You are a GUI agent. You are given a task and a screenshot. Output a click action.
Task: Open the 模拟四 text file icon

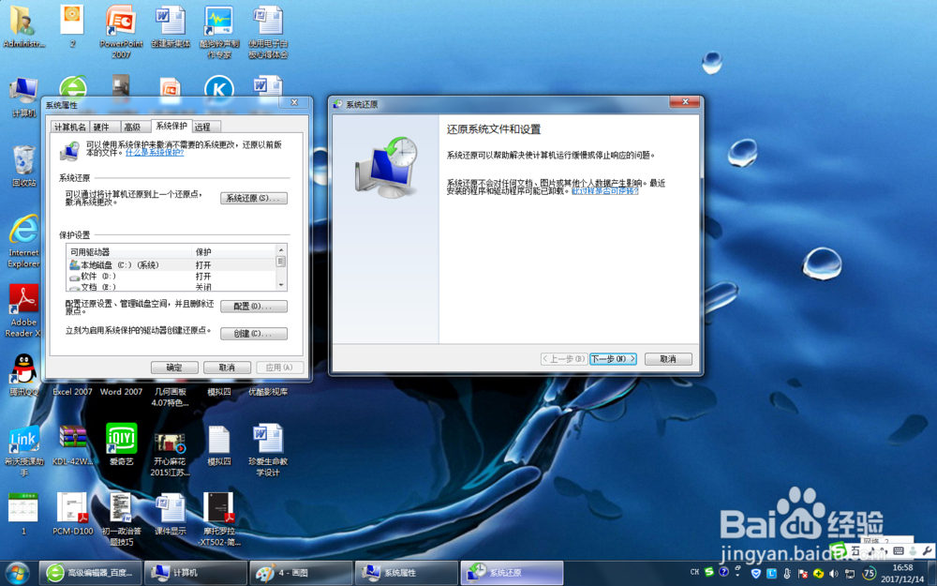[218, 445]
